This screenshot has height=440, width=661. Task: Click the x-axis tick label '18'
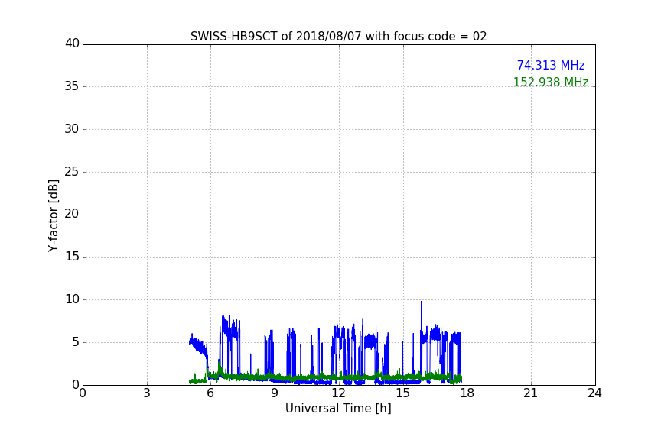467,393
